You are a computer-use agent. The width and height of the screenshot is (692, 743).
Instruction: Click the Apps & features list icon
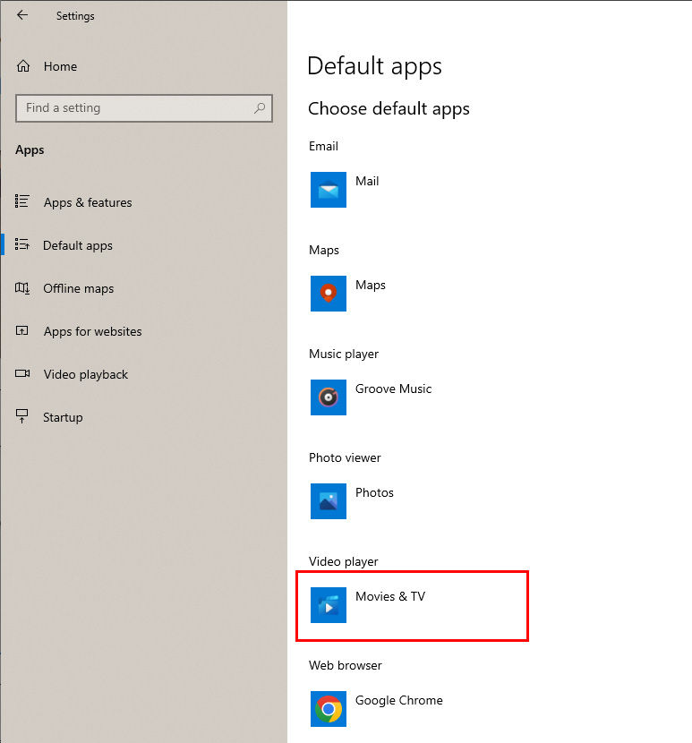(x=22, y=201)
